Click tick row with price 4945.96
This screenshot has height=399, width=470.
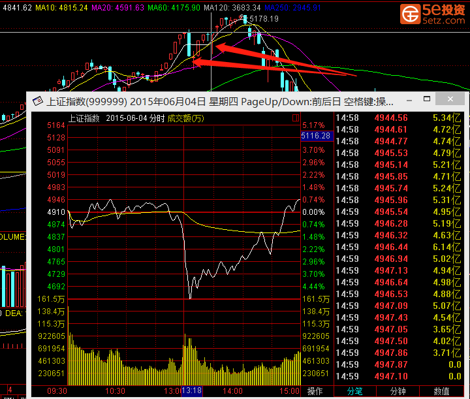(x=399, y=200)
